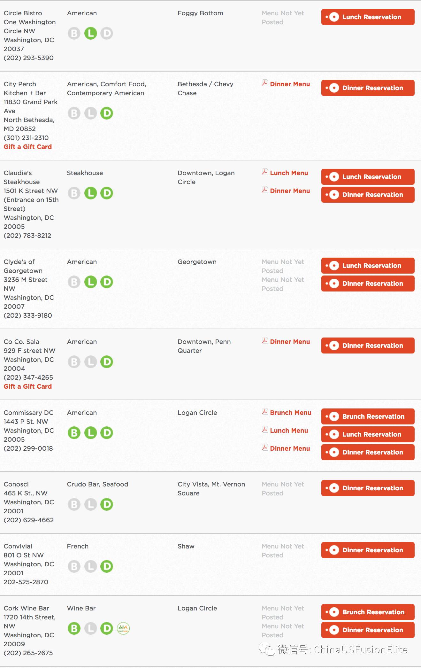Open Claudia's Steakhouse Dinner Menu link
The width and height of the screenshot is (421, 668).
[x=290, y=191]
